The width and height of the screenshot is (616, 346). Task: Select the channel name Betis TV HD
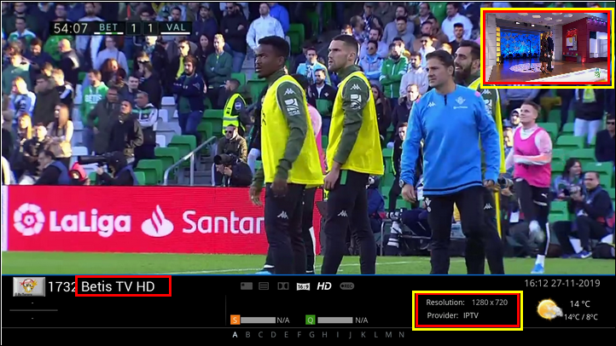118,286
